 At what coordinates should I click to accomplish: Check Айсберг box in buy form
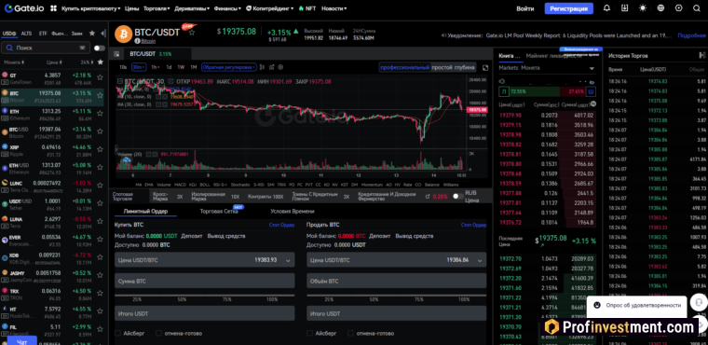117,333
